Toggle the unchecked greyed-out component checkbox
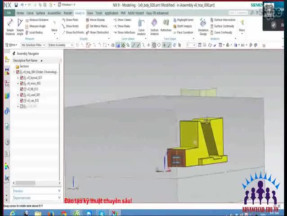This screenshot has height=216, width=287. click(x=22, y=106)
